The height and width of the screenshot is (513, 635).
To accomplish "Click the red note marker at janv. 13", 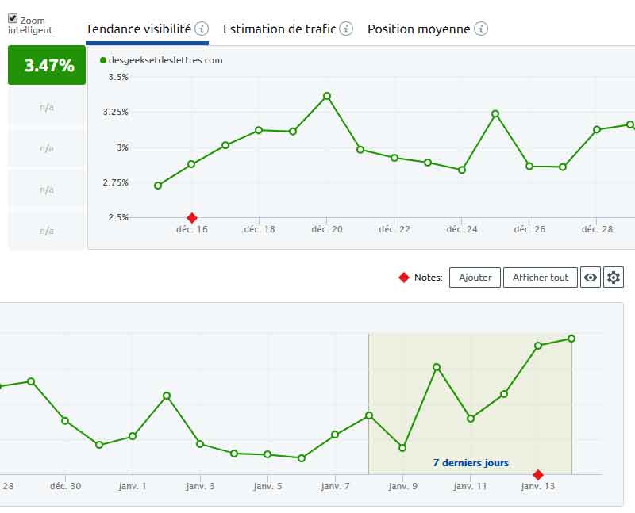I will (538, 475).
